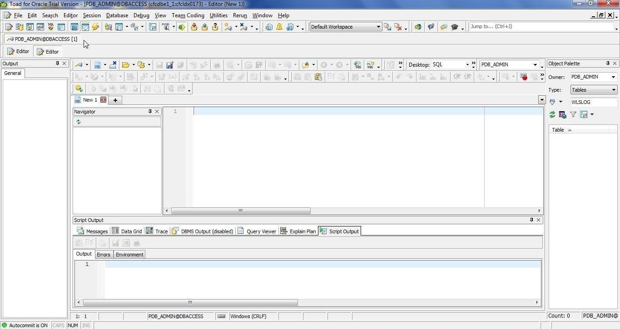The image size is (620, 329).
Task: Open the Type Tables dropdown
Action: pos(613,90)
